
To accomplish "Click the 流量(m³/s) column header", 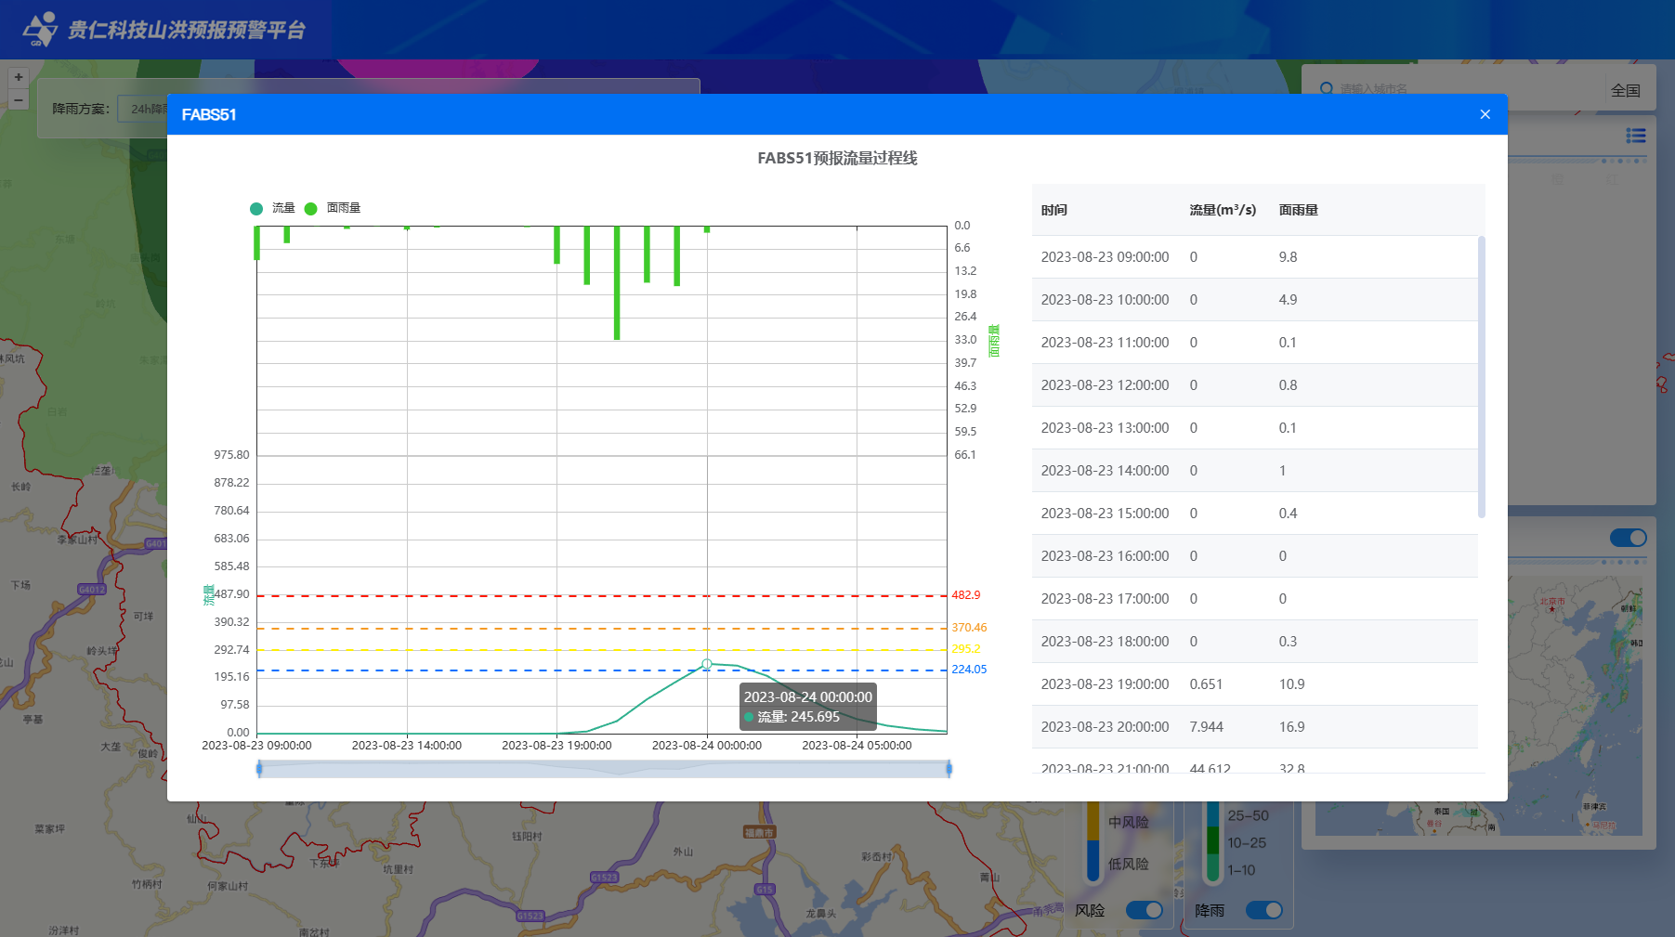I will tap(1223, 210).
